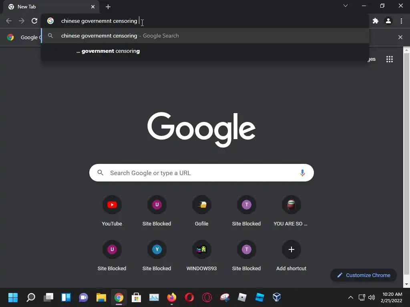Image resolution: width=410 pixels, height=307 pixels.
Task: Open the clock and date flyout
Action: coord(392,297)
